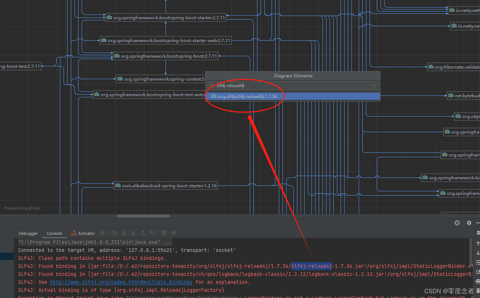Screen dimensions: 480x298
Task: Click the Trace Current Stream Chain icon
Action: tap(174, 233)
